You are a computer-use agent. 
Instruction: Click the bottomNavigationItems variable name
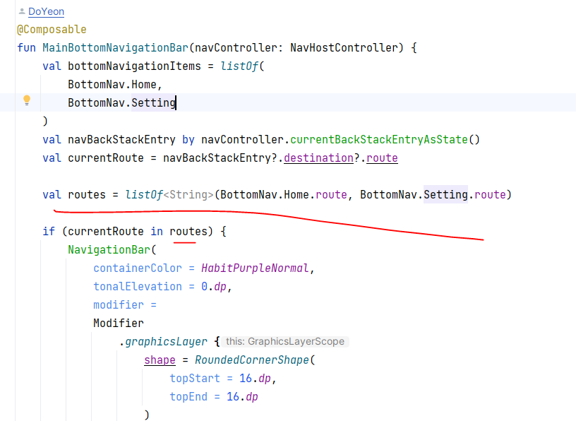tap(134, 66)
